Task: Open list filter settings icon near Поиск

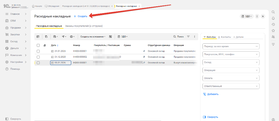Action: click(188, 37)
